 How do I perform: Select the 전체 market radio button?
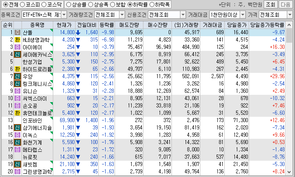pyautogui.click(x=5, y=4)
